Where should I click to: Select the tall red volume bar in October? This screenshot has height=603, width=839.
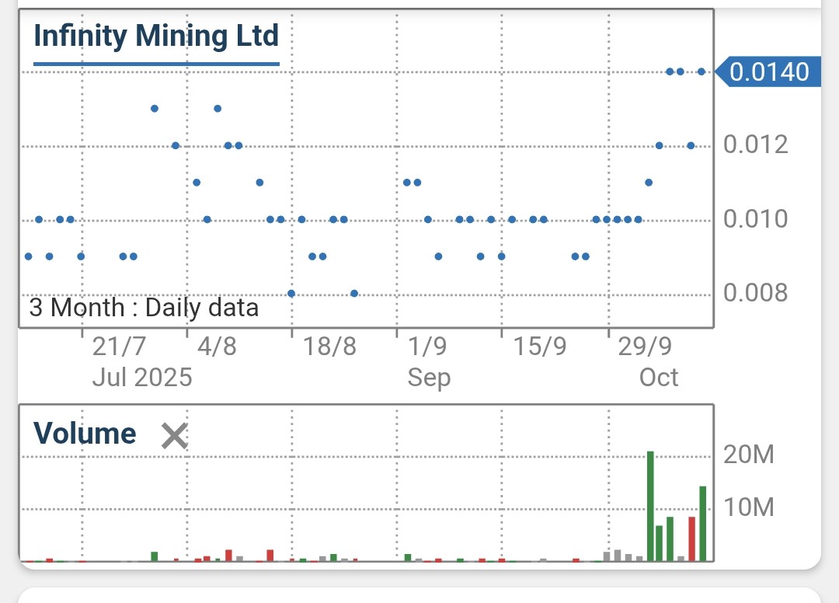(691, 538)
